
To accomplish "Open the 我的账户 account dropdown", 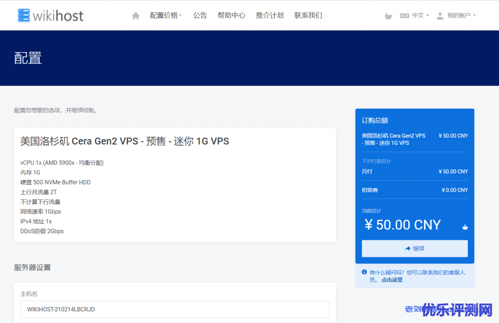I will [x=461, y=15].
